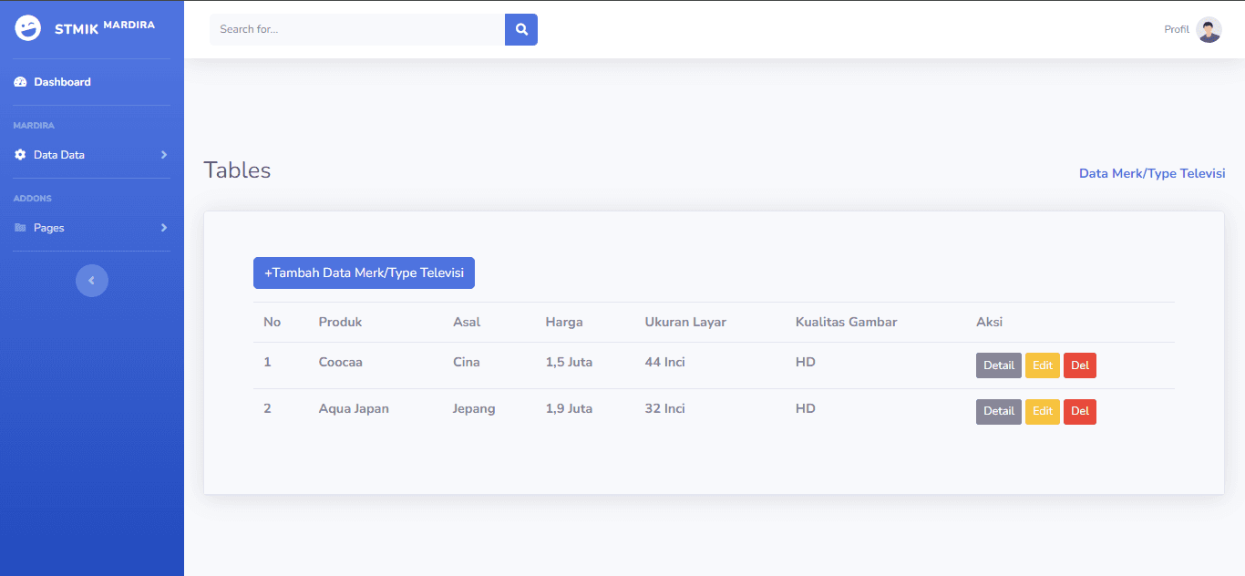1245x576 pixels.
Task: Collapse sidebar with round arrow toggle
Action: [x=92, y=281]
